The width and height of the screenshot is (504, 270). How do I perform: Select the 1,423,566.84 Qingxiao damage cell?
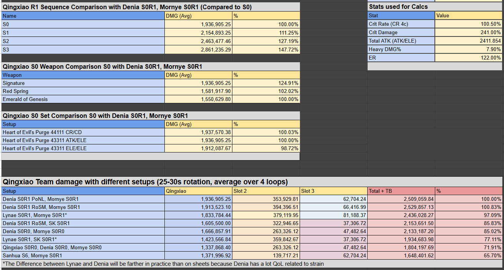[x=199, y=239]
